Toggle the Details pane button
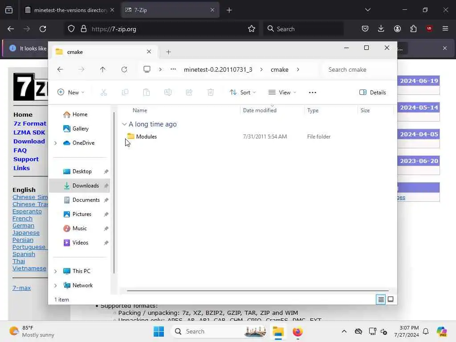This screenshot has height=342, width=456. pos(373,93)
